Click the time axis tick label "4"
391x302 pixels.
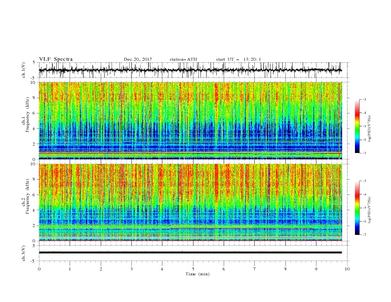tap(162, 269)
